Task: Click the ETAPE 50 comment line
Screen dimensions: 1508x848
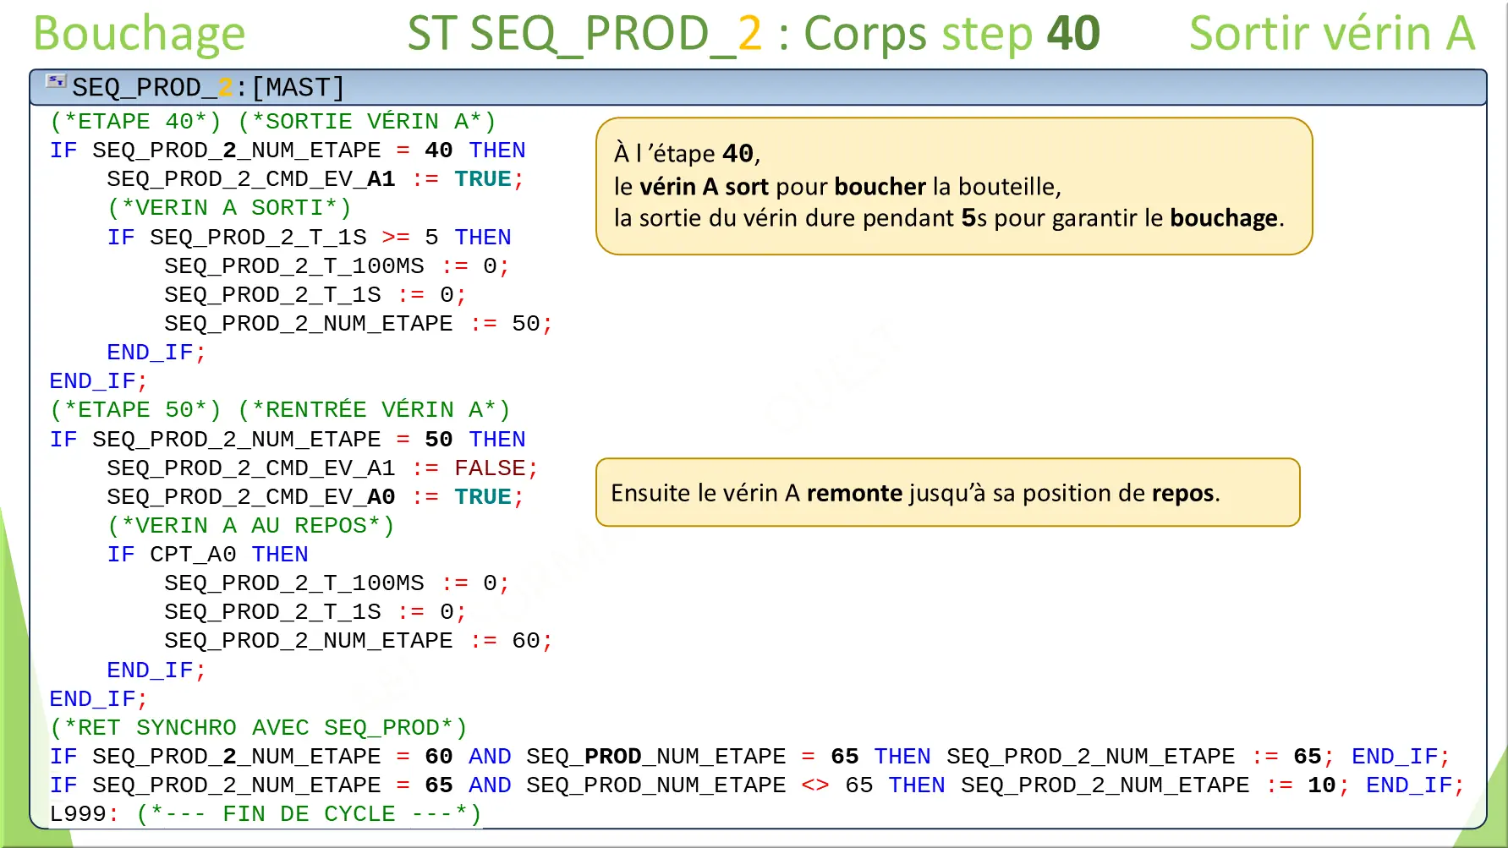Action: click(279, 409)
